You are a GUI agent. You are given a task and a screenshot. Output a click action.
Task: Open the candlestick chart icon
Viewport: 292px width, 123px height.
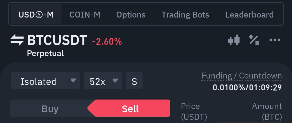pyautogui.click(x=234, y=40)
